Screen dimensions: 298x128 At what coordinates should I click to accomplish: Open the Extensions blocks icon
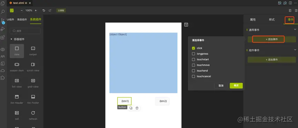click(3, 37)
